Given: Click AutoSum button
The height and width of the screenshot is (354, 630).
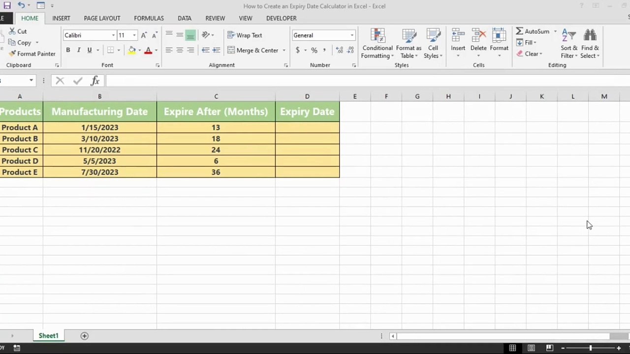Looking at the screenshot, I should [x=533, y=31].
